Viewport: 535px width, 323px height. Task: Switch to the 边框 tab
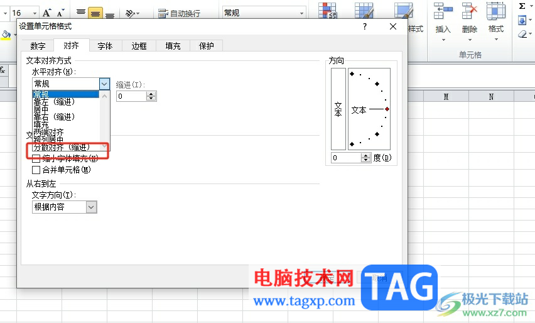click(139, 46)
